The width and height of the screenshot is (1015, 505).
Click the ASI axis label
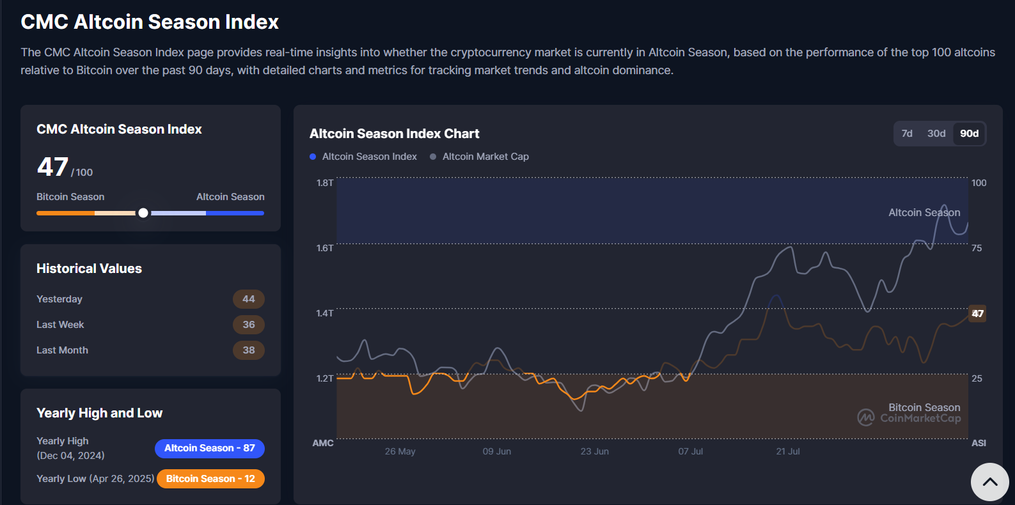pyautogui.click(x=979, y=443)
